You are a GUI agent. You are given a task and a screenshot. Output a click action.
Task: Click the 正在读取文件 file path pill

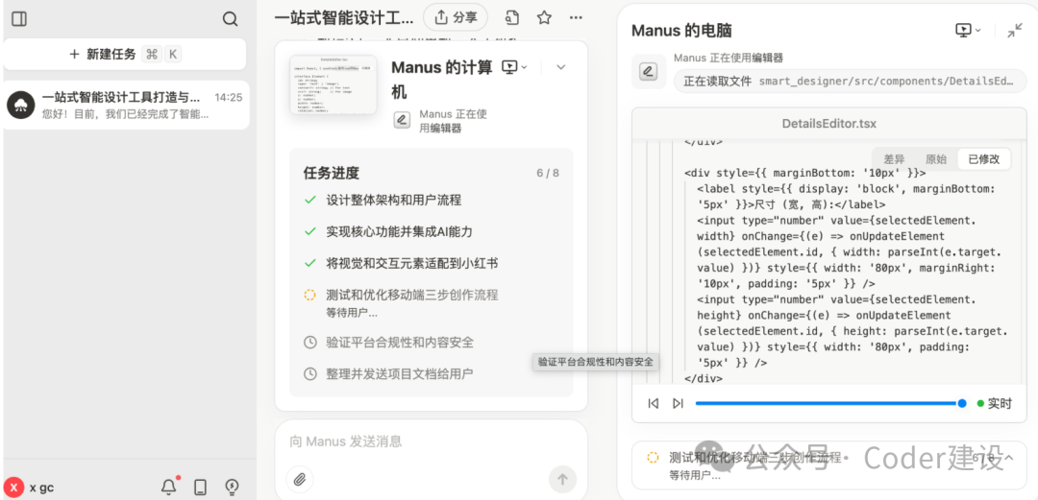point(850,82)
